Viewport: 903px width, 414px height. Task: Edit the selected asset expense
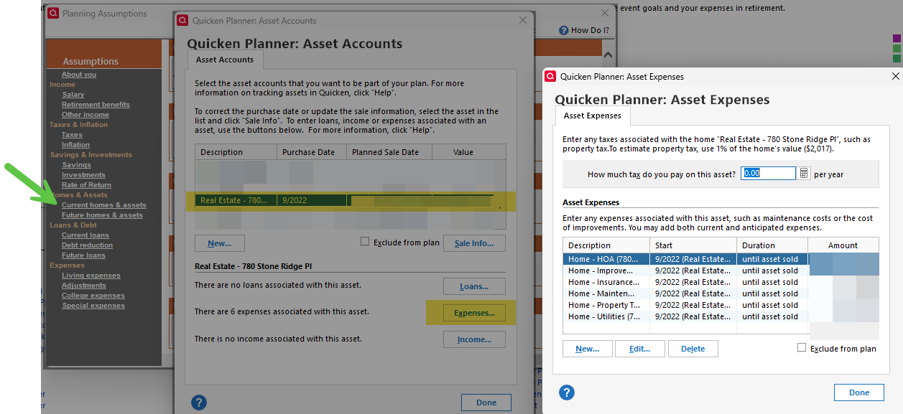(x=640, y=349)
